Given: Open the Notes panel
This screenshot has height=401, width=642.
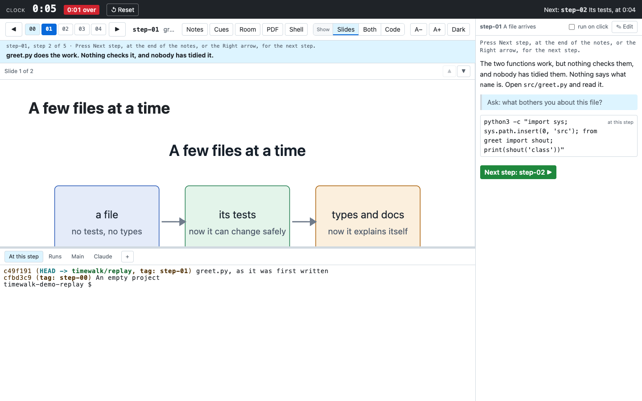Looking at the screenshot, I should tap(195, 29).
